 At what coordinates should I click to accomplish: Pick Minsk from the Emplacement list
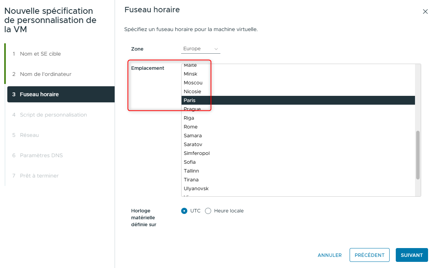[191, 74]
